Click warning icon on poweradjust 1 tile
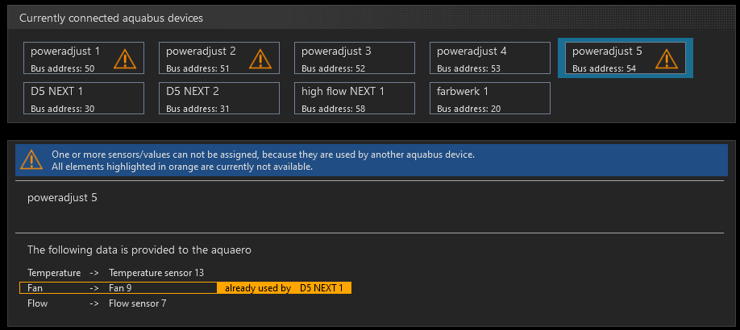 coord(125,59)
